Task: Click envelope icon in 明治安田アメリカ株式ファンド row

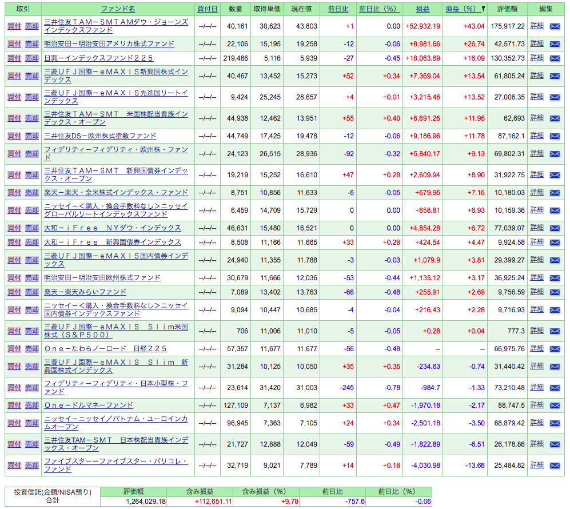Action: click(x=555, y=45)
